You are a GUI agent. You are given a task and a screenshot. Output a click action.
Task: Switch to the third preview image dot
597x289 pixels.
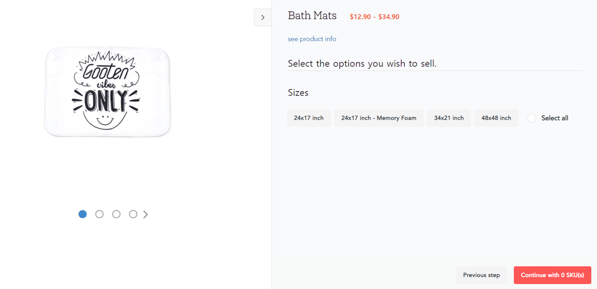click(x=116, y=214)
